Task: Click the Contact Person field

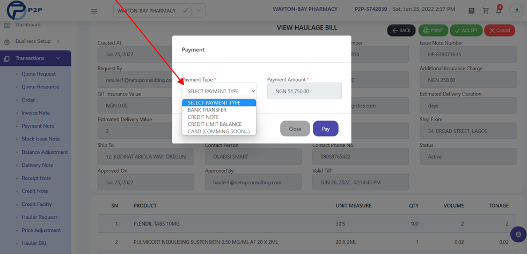Action: (253, 156)
